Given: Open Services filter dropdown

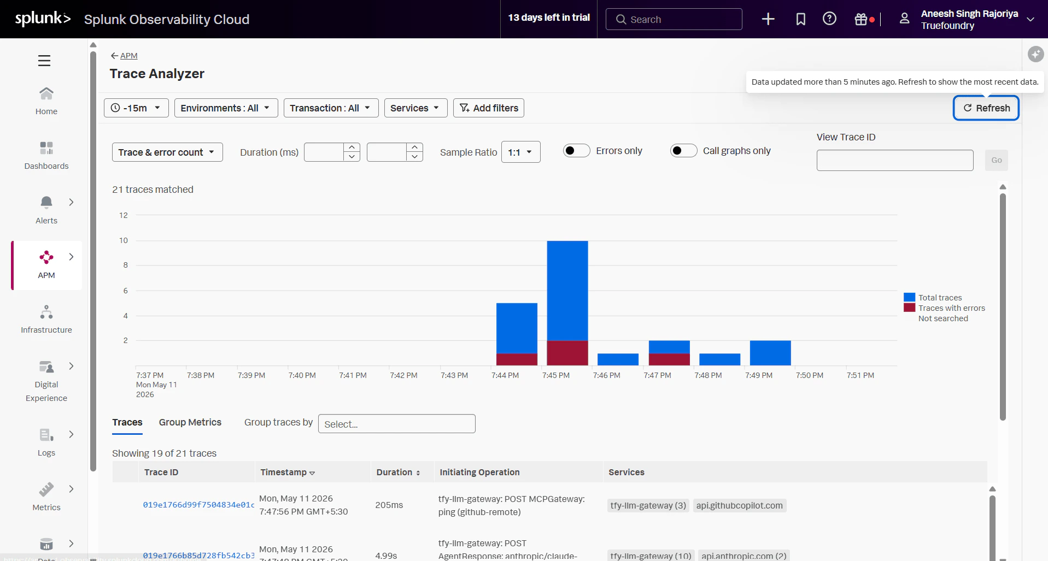Looking at the screenshot, I should tap(415, 108).
